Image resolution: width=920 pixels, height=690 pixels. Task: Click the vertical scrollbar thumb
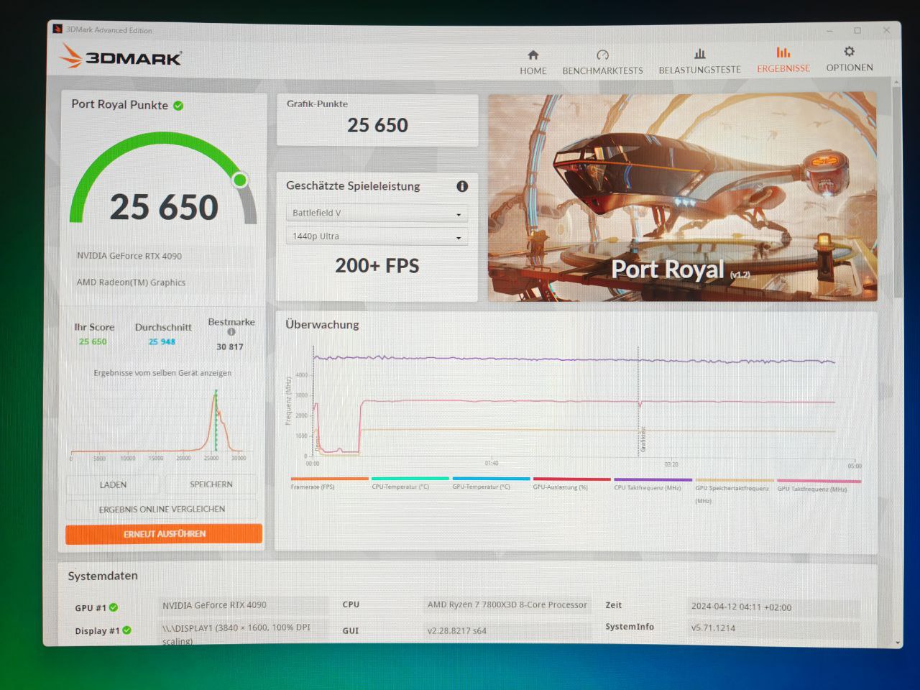point(896,190)
